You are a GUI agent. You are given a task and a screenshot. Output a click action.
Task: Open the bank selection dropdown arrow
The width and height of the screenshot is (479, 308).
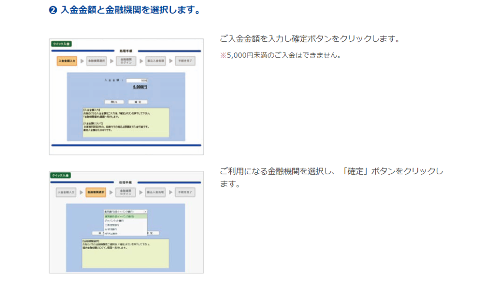point(145,212)
